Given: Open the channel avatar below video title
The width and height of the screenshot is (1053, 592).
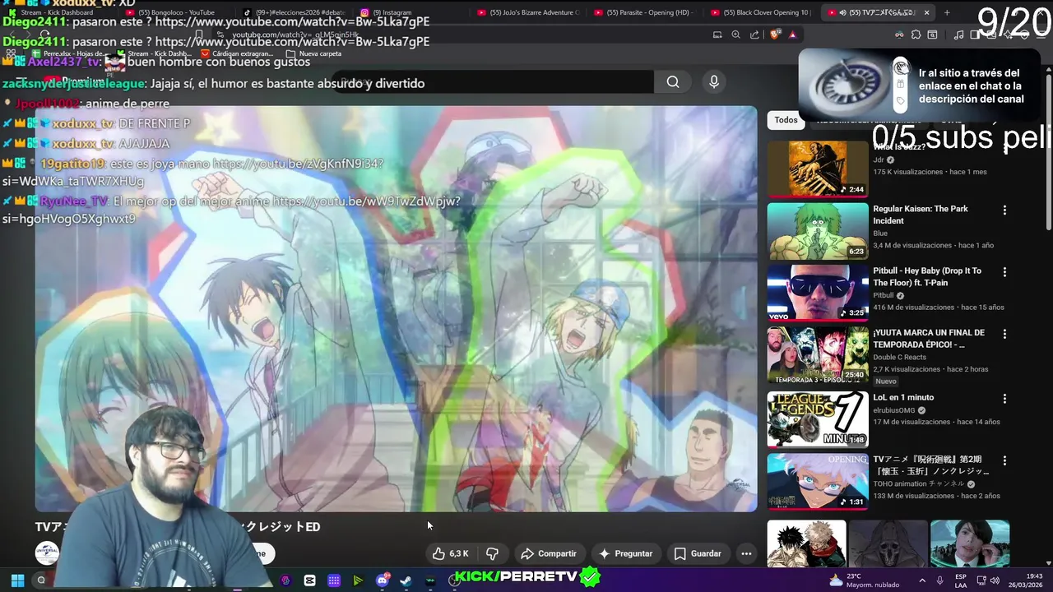Looking at the screenshot, I should 47,553.
